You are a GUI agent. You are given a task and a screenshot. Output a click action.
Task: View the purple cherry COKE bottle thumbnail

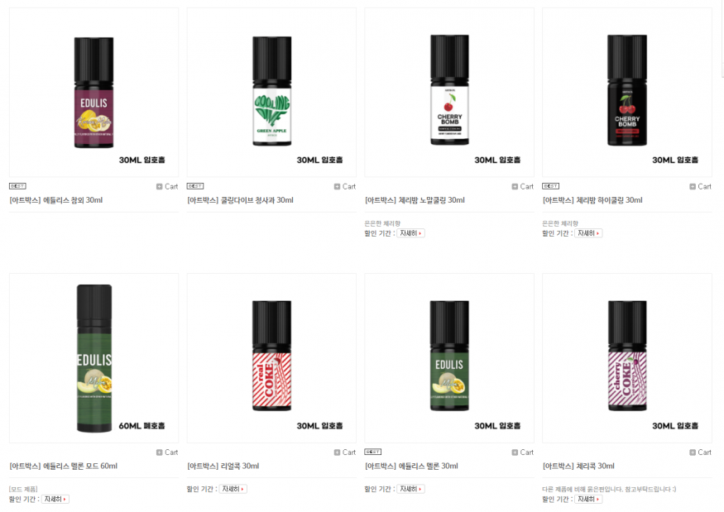pyautogui.click(x=627, y=358)
